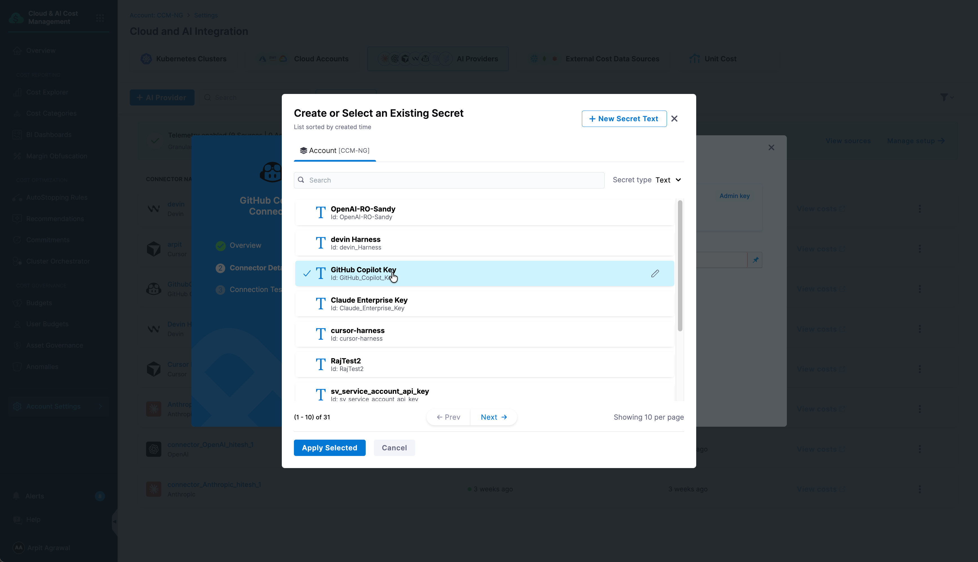
Task: Click the OpenAI logo of connector_OpenAI_hitesh_1
Action: (x=153, y=449)
